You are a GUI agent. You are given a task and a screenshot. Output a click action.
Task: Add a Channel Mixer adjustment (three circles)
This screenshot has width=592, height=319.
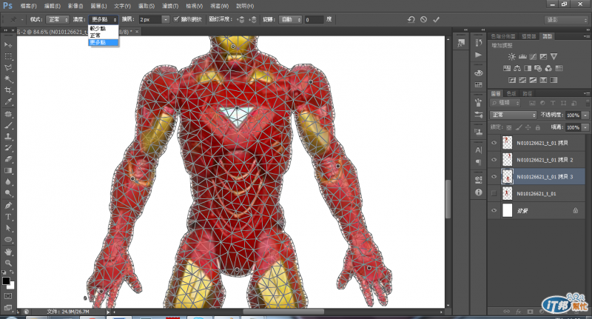(548, 68)
